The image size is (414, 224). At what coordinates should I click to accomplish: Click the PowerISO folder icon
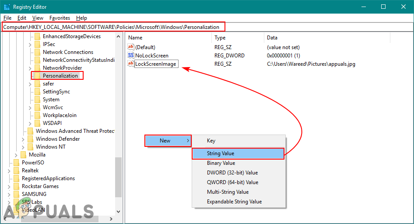click(x=16, y=163)
